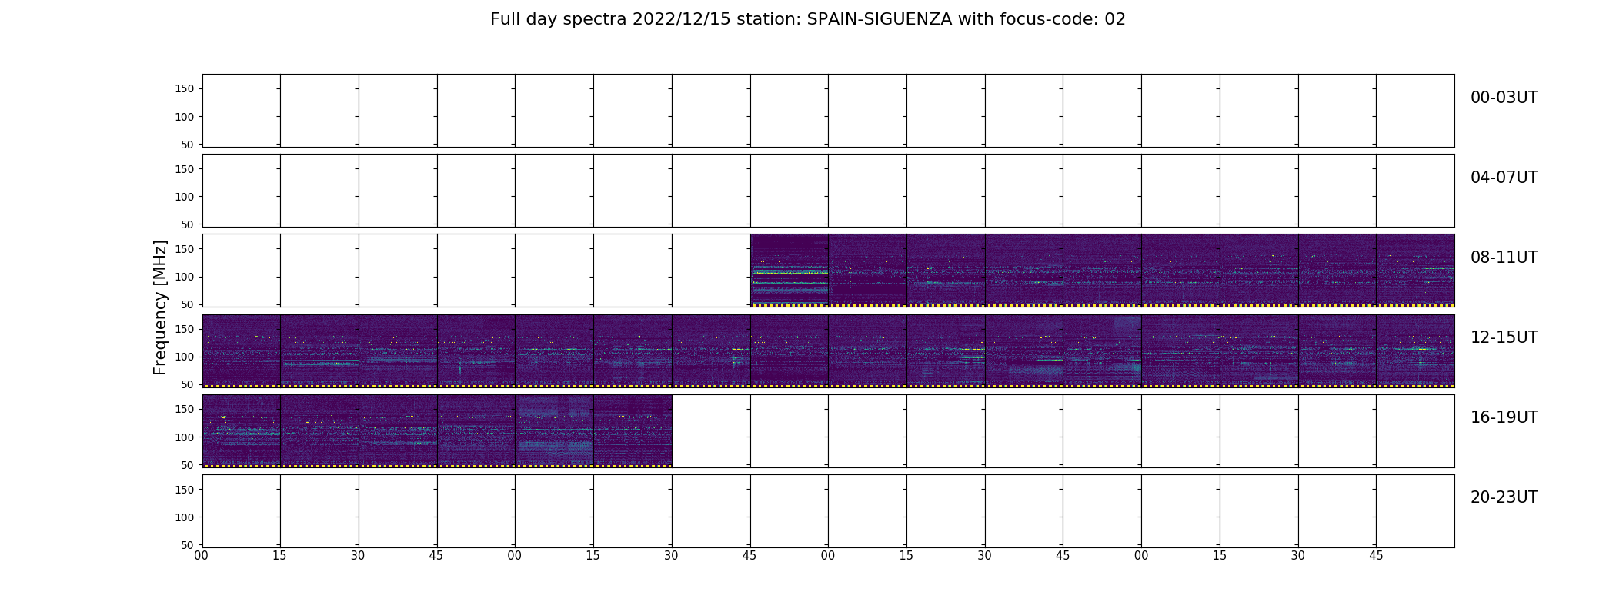Click the last spectrum panel in 08-11UT row
The width and height of the screenshot is (1616, 615).
click(x=1415, y=271)
